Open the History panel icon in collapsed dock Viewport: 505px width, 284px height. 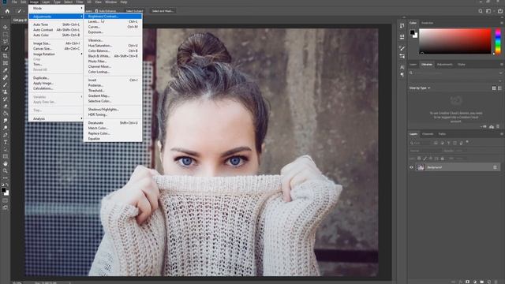[402, 25]
